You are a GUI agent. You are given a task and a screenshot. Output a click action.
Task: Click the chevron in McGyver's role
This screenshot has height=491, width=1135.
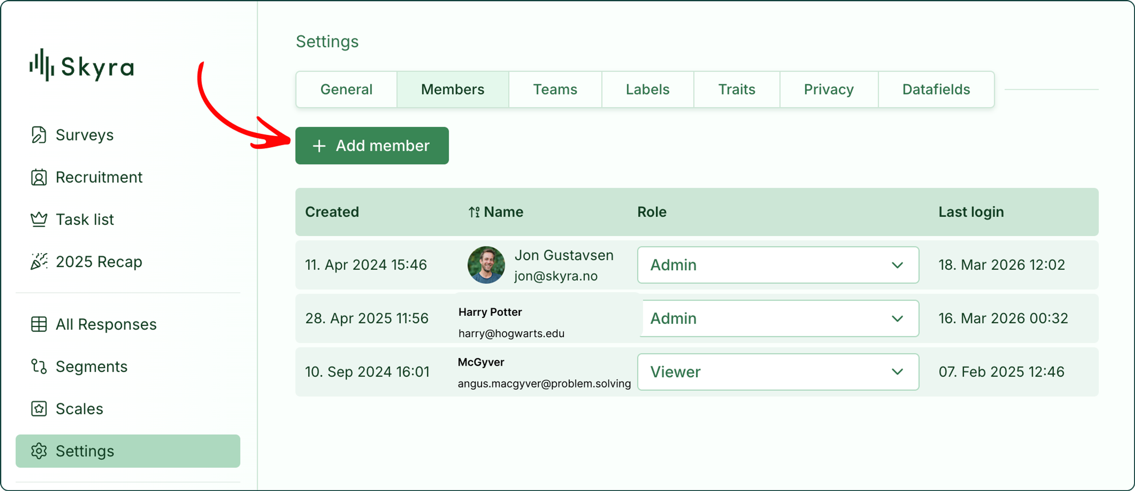pyautogui.click(x=898, y=372)
